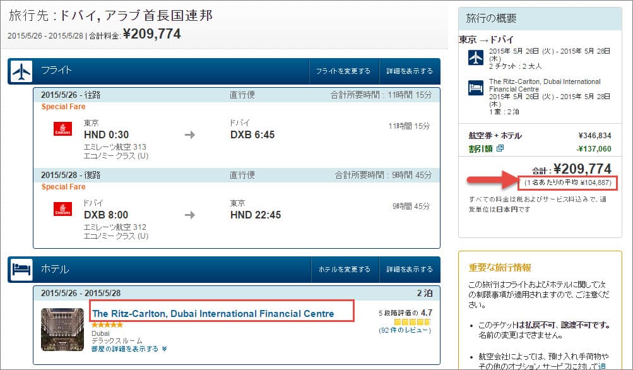Screen dimensions: 633x370
Task: Click ホテルを変更する to change the hotel
Action: tap(345, 270)
